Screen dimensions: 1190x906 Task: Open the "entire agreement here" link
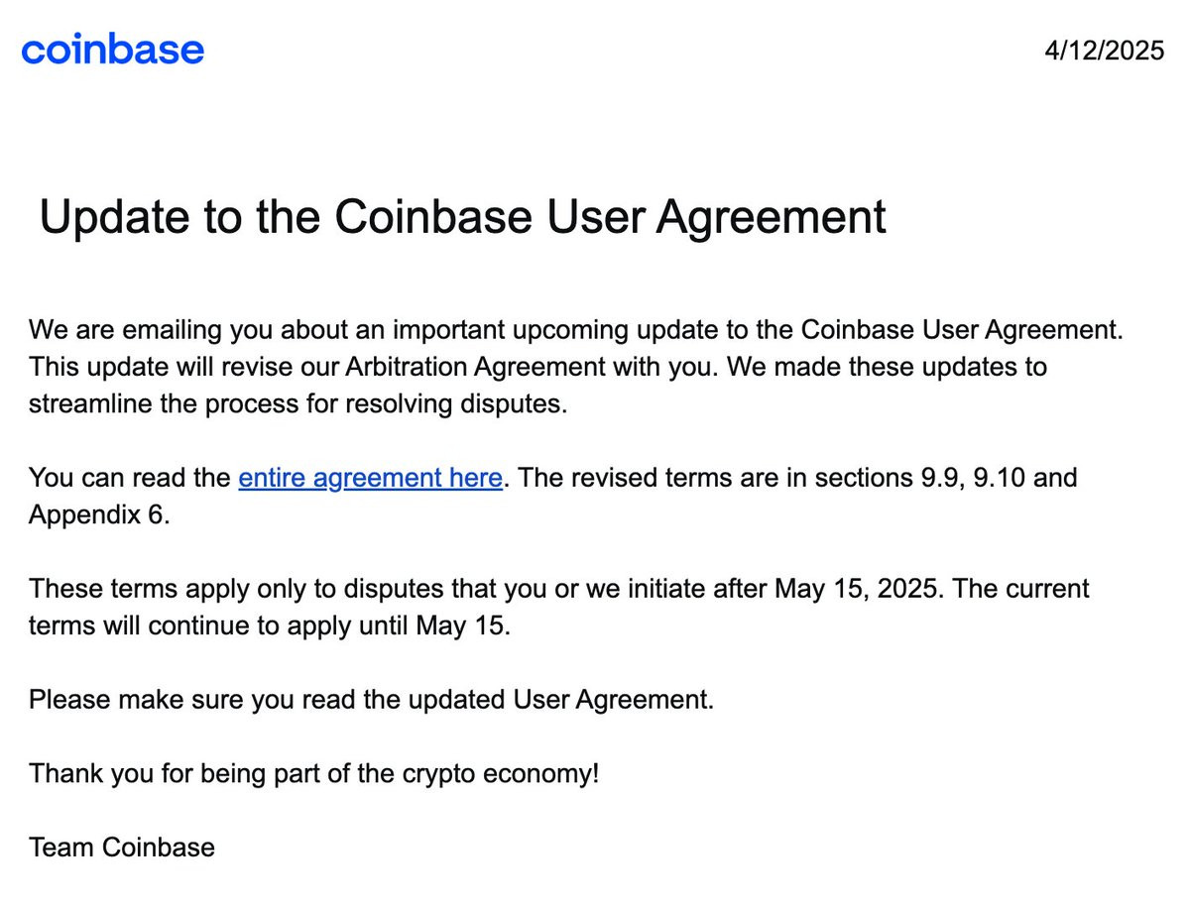(370, 478)
